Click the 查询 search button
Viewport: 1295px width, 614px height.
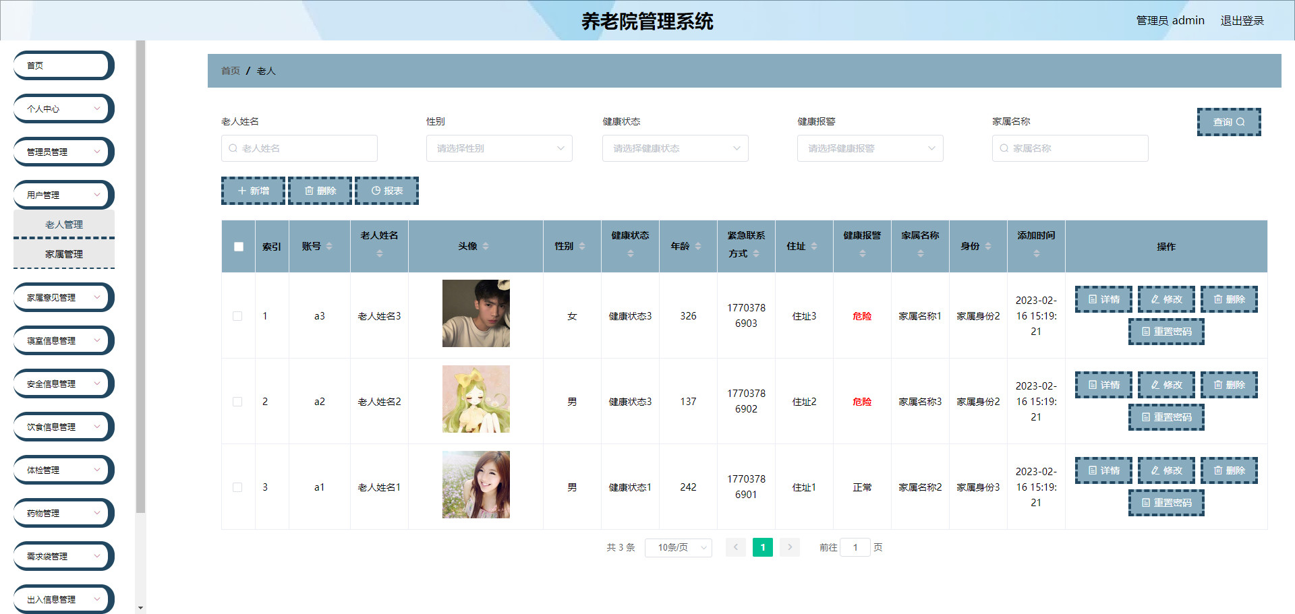point(1229,122)
